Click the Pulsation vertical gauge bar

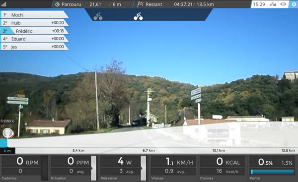coord(93,168)
